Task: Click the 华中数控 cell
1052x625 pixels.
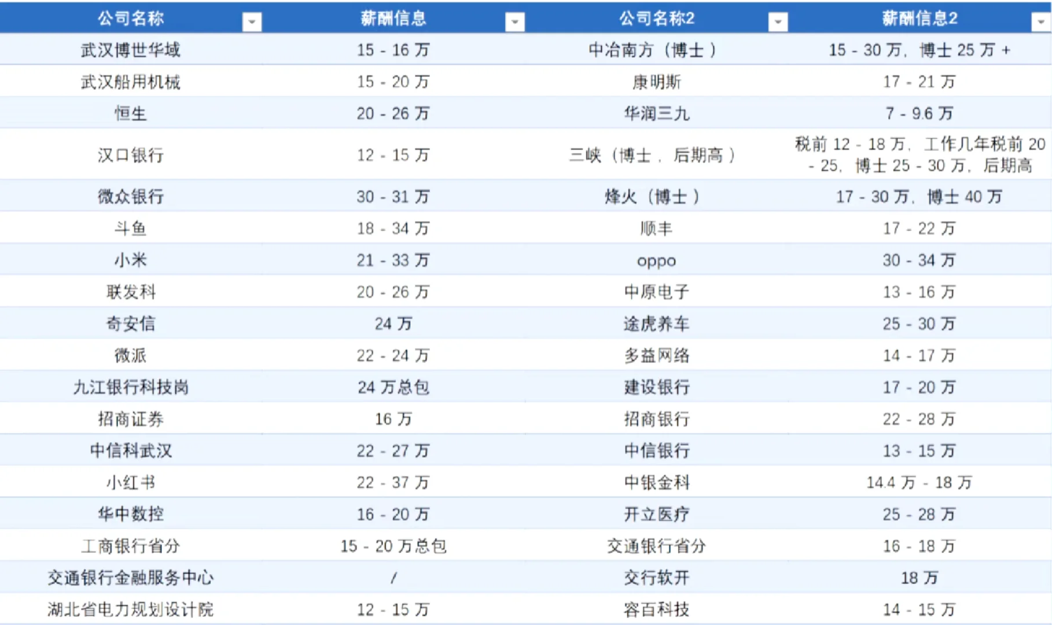Action: (x=131, y=514)
